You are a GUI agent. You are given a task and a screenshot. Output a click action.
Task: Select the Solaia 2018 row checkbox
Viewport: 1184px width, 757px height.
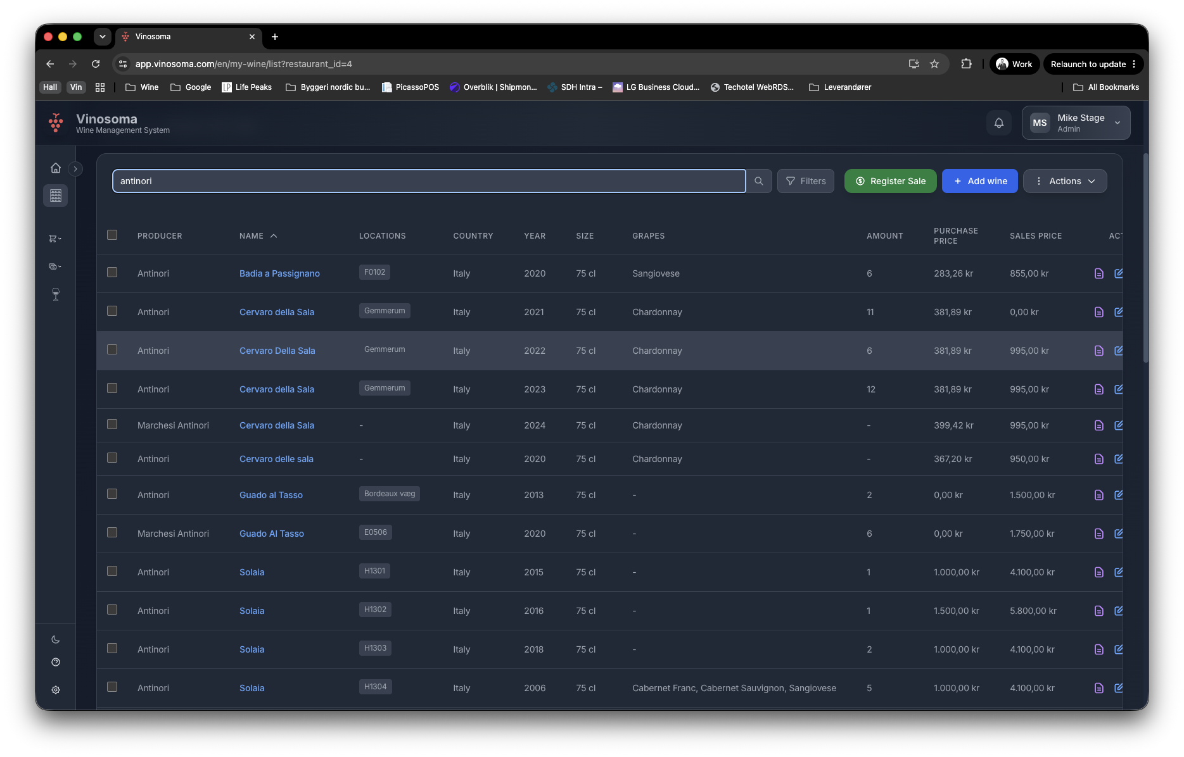click(x=112, y=649)
